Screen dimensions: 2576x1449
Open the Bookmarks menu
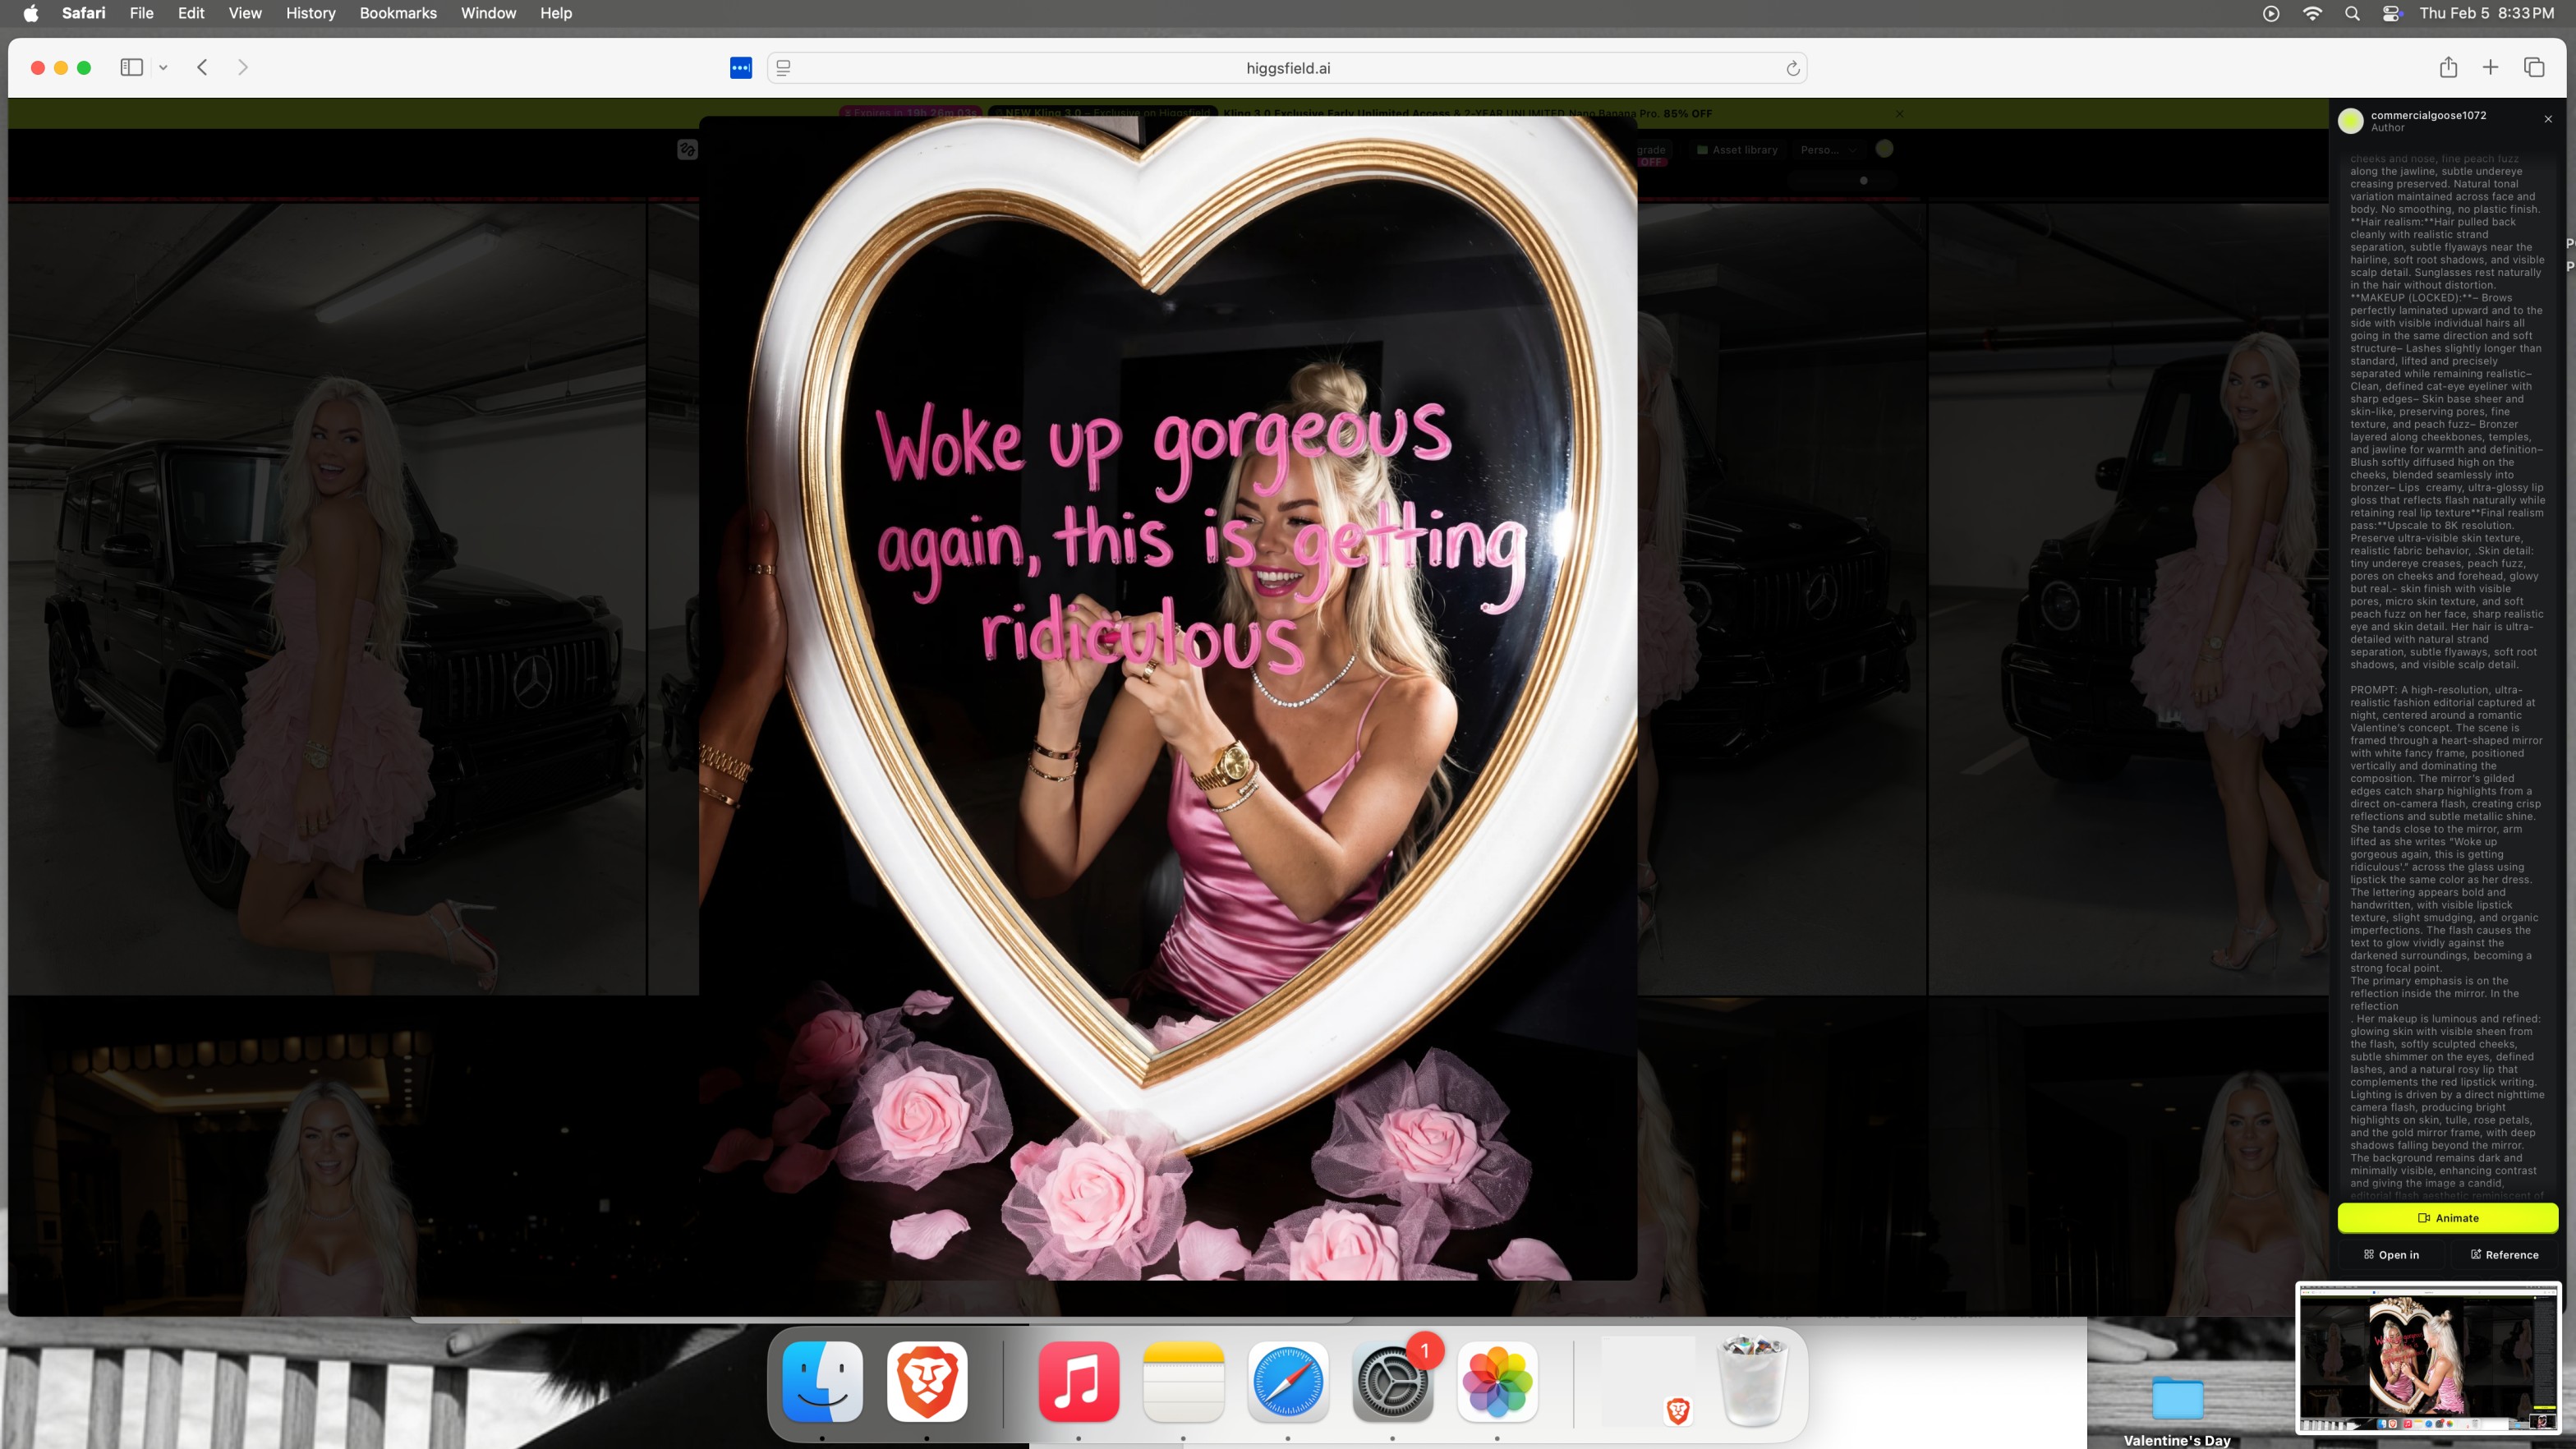tap(397, 13)
